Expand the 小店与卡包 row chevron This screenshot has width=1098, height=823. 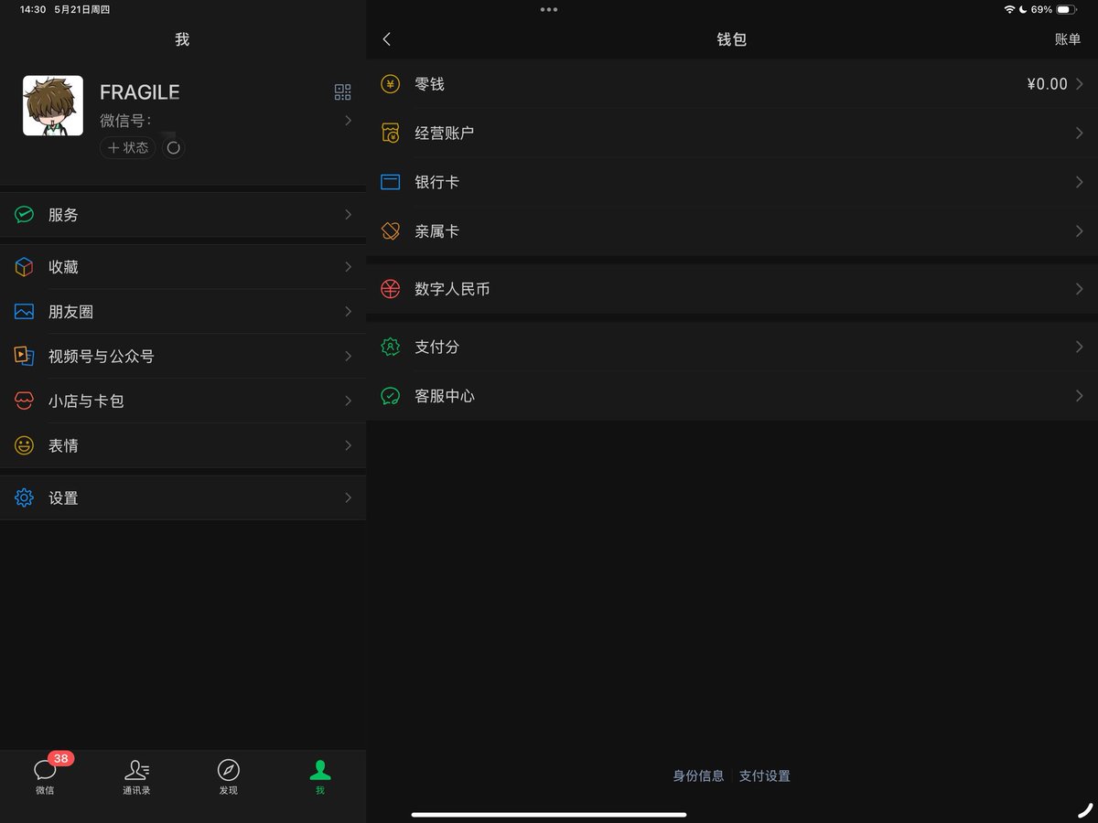pos(348,401)
